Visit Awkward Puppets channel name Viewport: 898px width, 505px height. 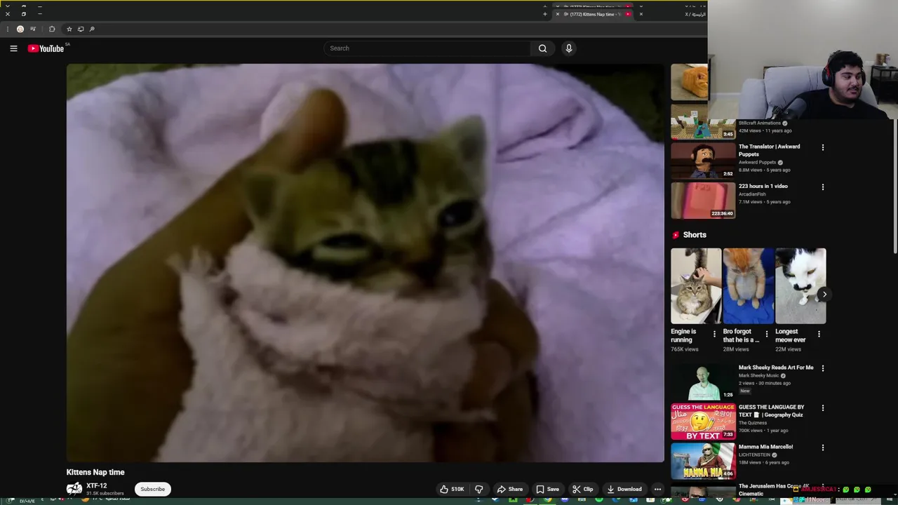click(x=757, y=162)
